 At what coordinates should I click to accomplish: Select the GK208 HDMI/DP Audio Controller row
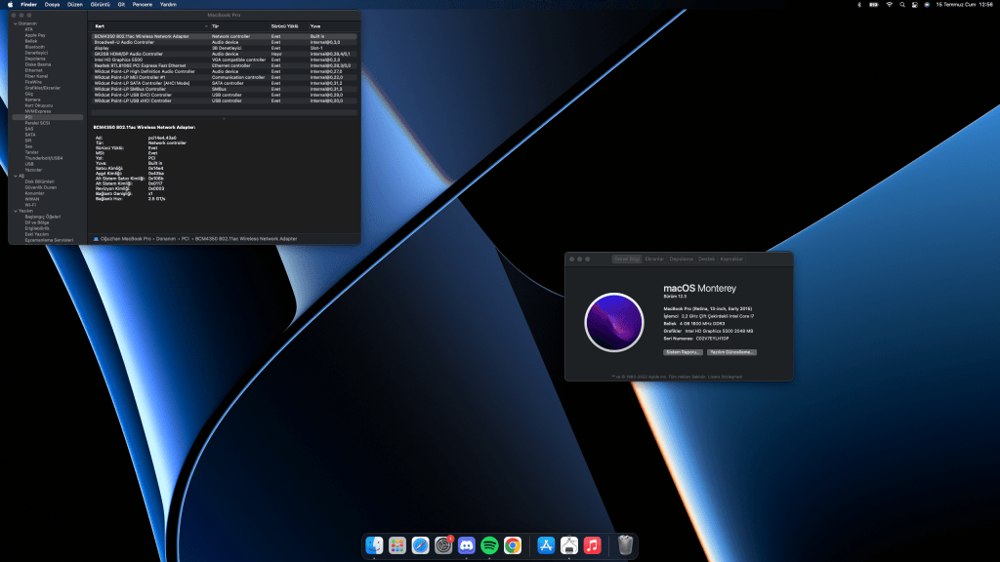224,55
